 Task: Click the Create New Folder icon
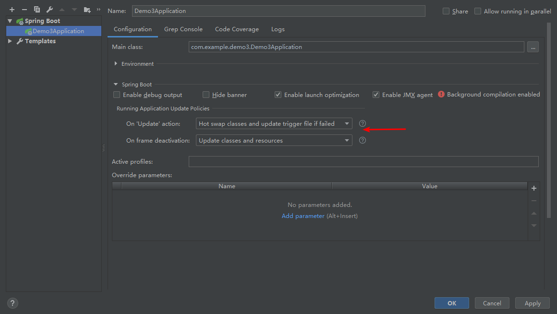[87, 10]
